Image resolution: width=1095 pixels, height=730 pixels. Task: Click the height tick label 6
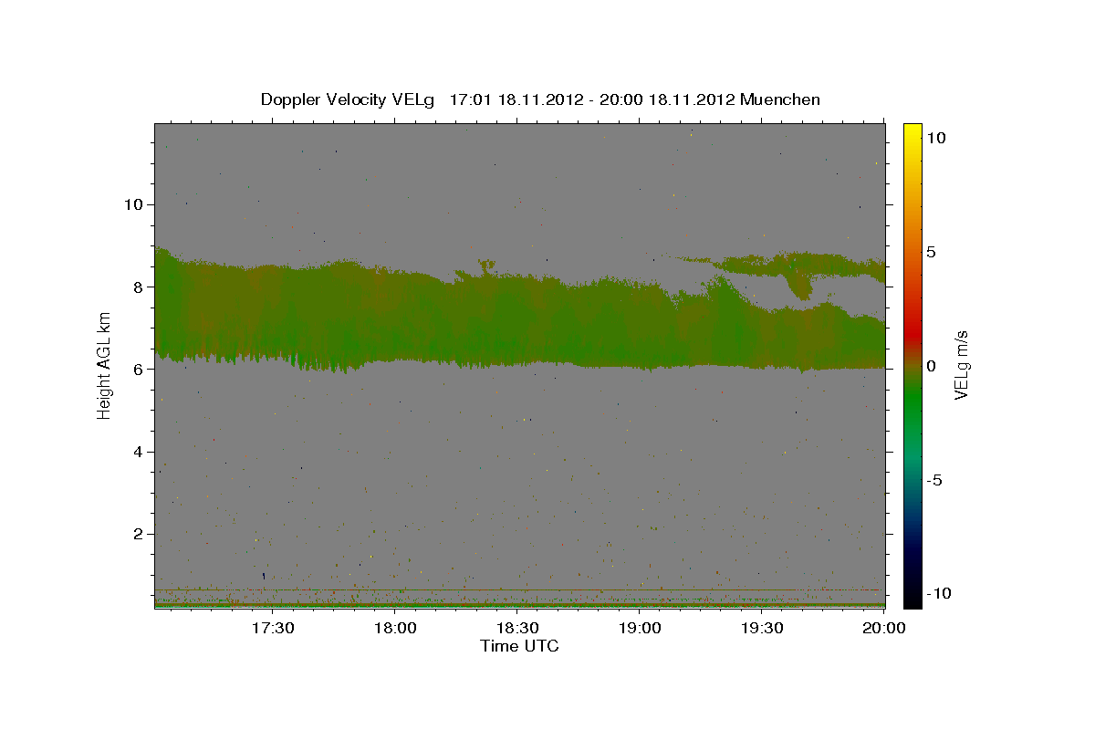coord(138,370)
